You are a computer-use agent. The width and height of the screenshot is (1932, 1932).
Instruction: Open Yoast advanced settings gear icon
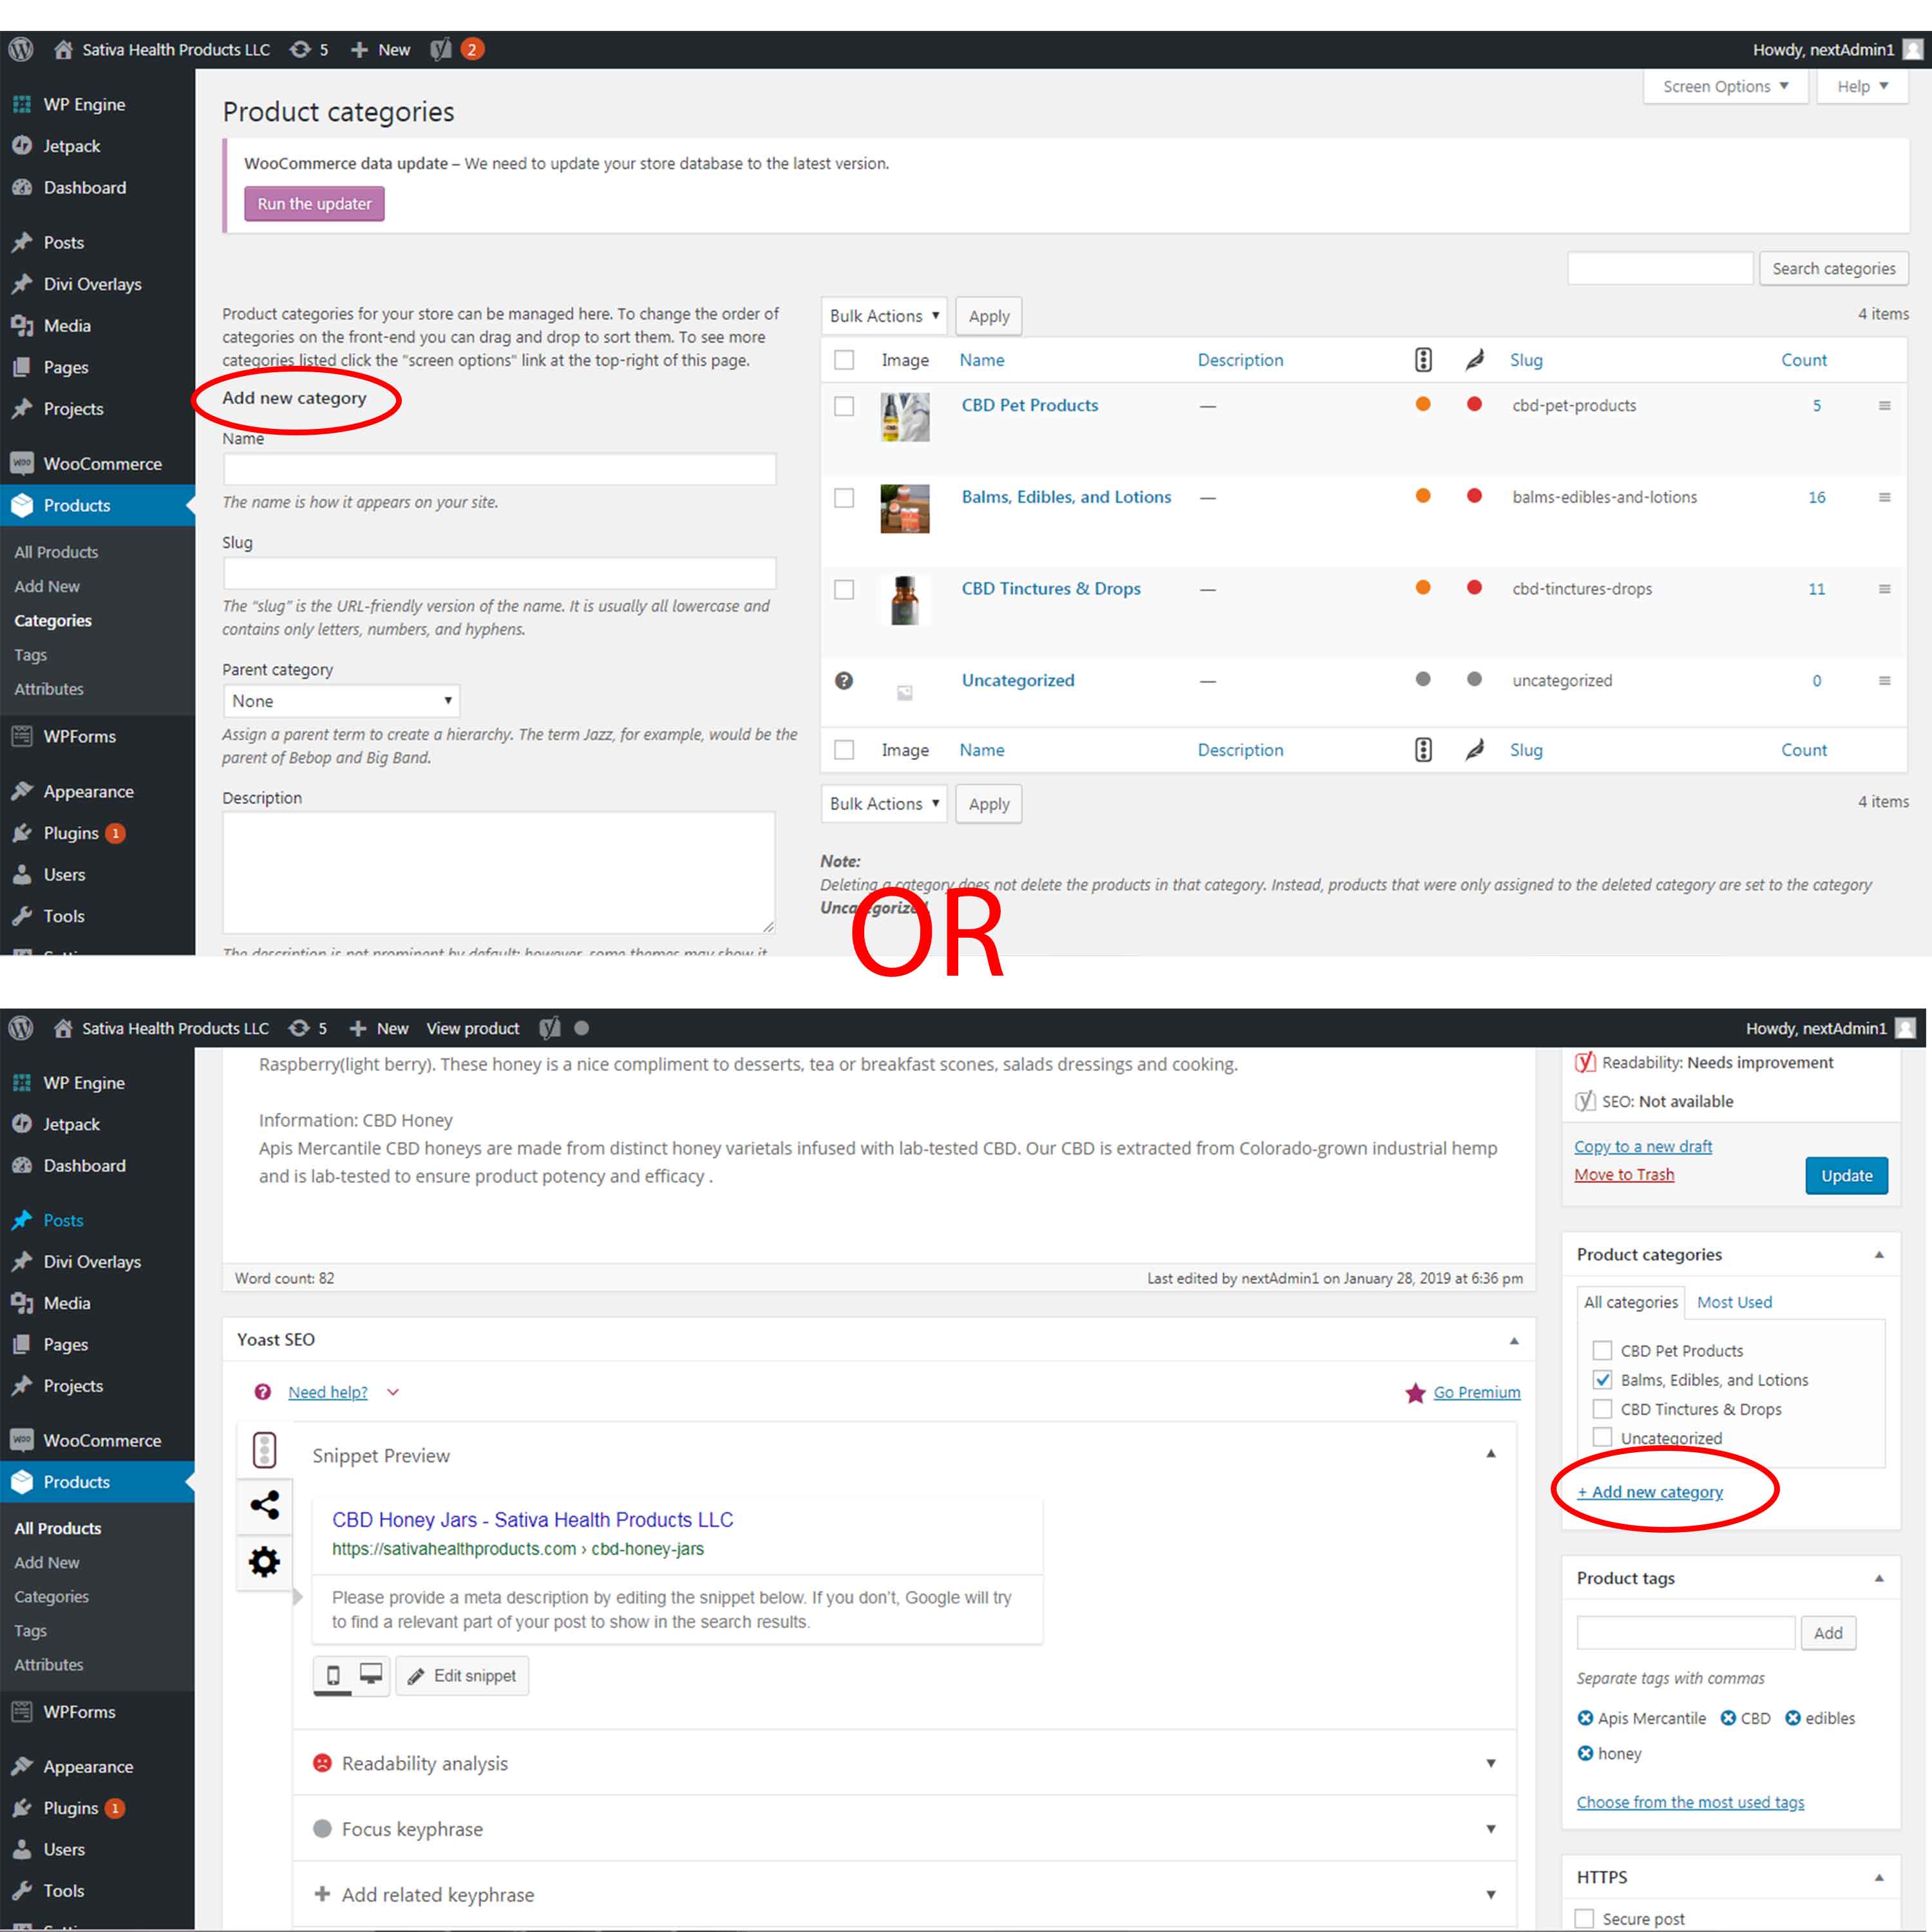(x=264, y=1561)
